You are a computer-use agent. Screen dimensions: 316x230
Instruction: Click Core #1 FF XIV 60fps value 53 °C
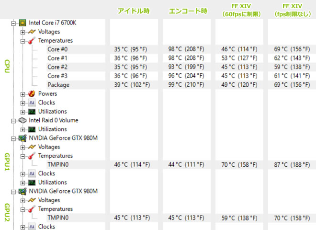pyautogui.click(x=239, y=58)
